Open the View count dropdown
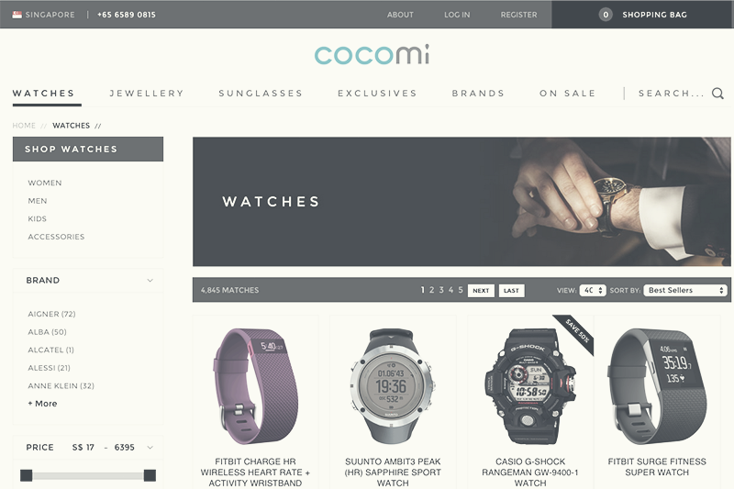Image resolution: width=734 pixels, height=489 pixels. (593, 290)
